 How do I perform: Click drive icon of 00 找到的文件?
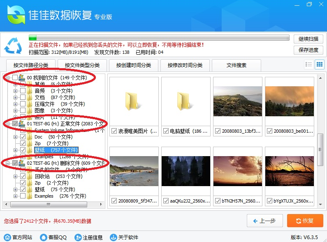[22, 78]
